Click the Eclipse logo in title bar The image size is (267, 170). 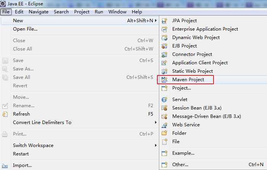coord(3,4)
